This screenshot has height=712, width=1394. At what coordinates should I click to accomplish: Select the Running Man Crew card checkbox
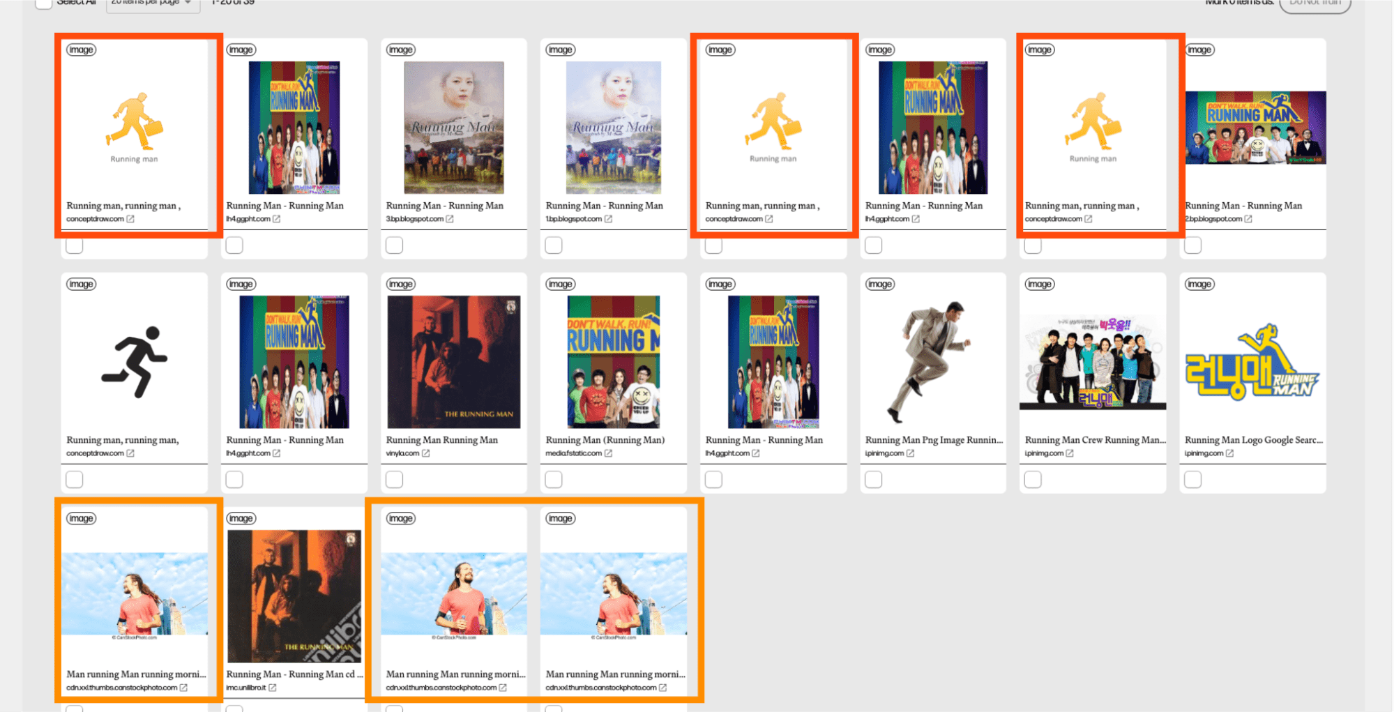1033,480
